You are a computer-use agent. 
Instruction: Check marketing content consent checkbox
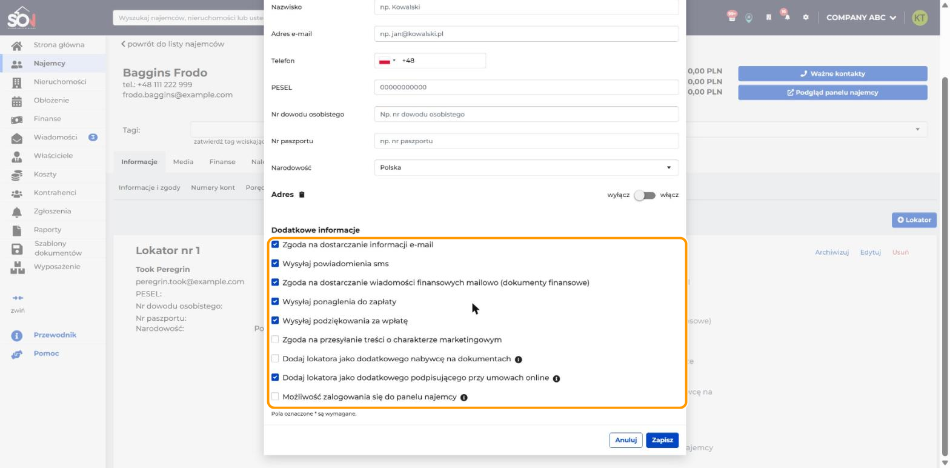275,339
